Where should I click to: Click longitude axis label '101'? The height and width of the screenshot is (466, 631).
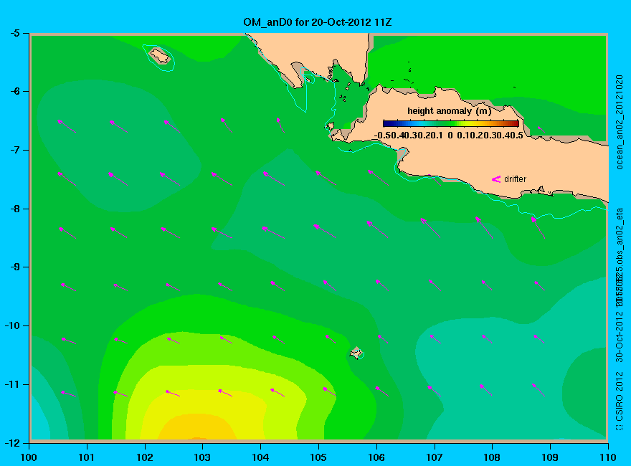pos(87,457)
